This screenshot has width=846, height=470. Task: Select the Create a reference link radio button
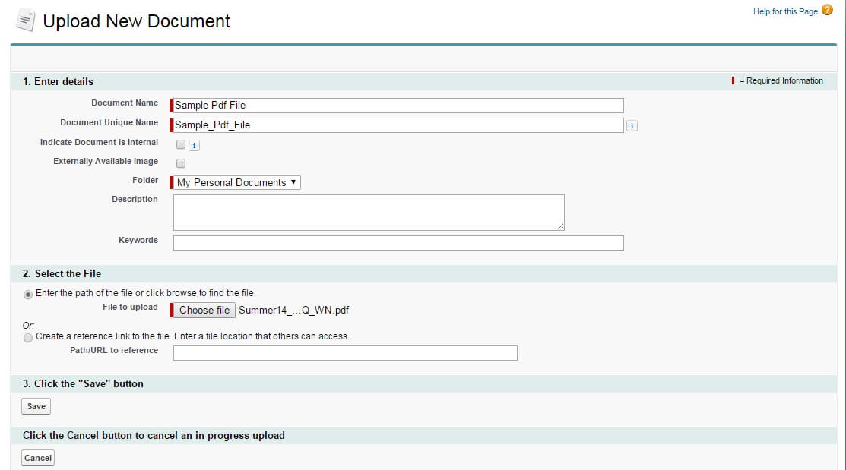click(27, 338)
